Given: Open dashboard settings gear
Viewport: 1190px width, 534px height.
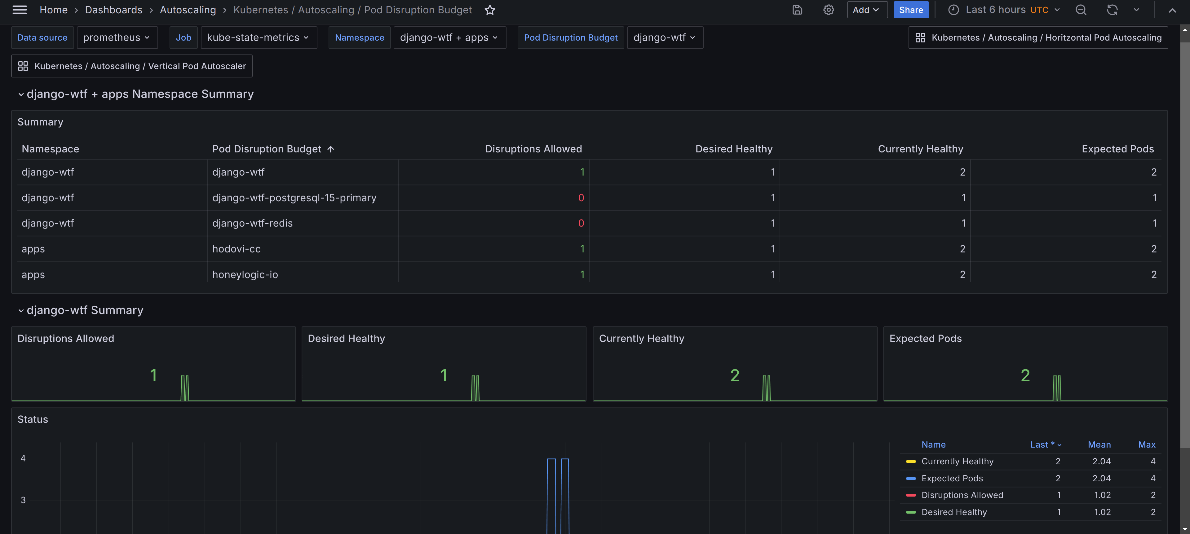Looking at the screenshot, I should point(828,10).
